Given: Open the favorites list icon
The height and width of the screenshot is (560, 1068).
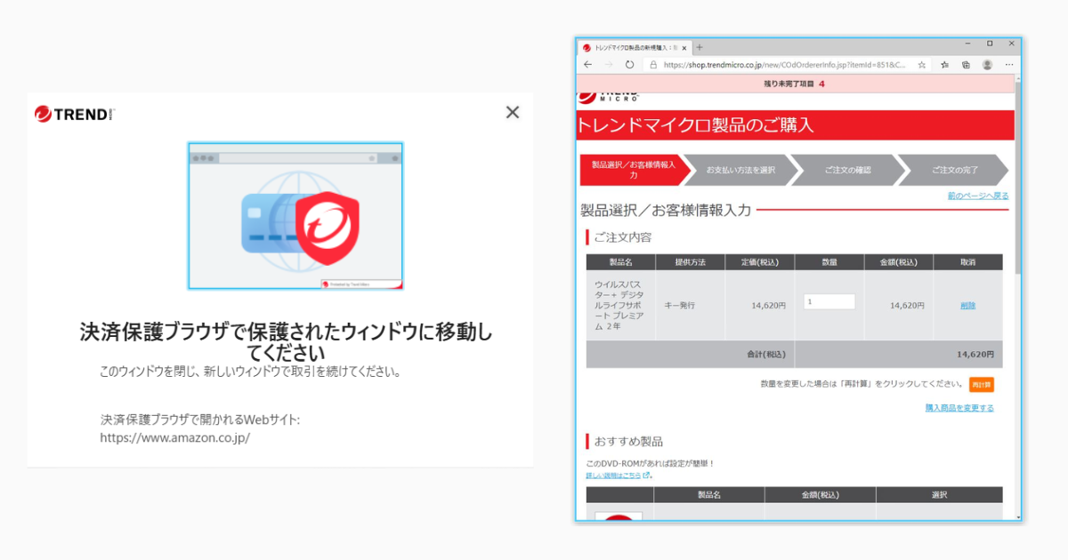Looking at the screenshot, I should pos(944,65).
